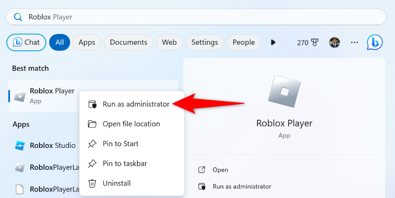
Task: Click the search magnifier icon
Action: tap(18, 17)
